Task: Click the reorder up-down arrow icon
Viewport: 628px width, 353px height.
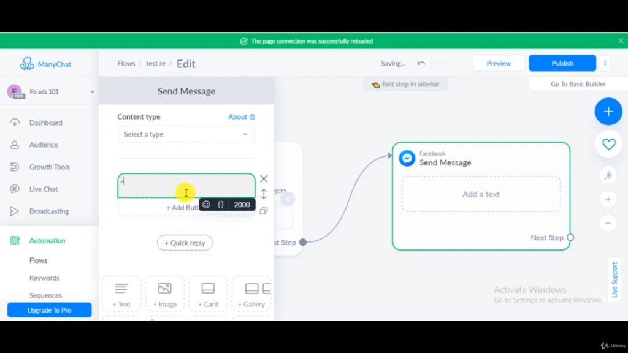Action: 264,194
